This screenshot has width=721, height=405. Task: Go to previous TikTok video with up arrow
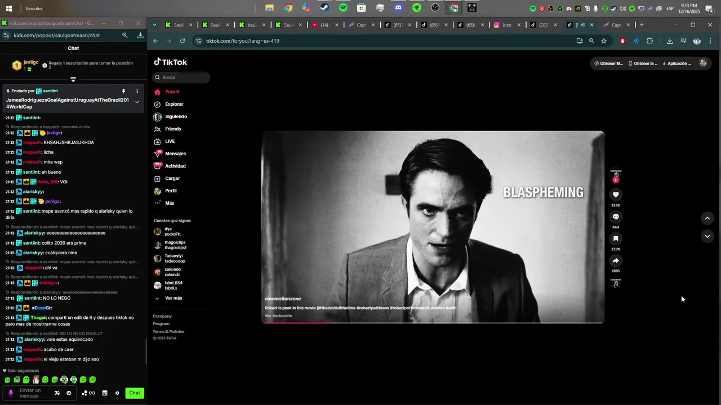coord(707,218)
